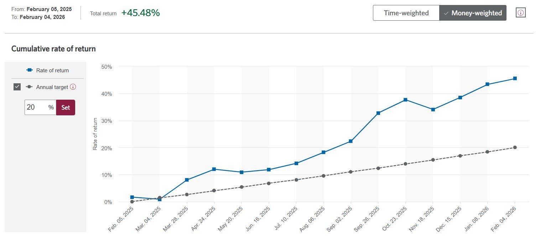Image resolution: width=540 pixels, height=241 pixels.
Task: Click the Annual target legend dot marker
Action: (29, 87)
